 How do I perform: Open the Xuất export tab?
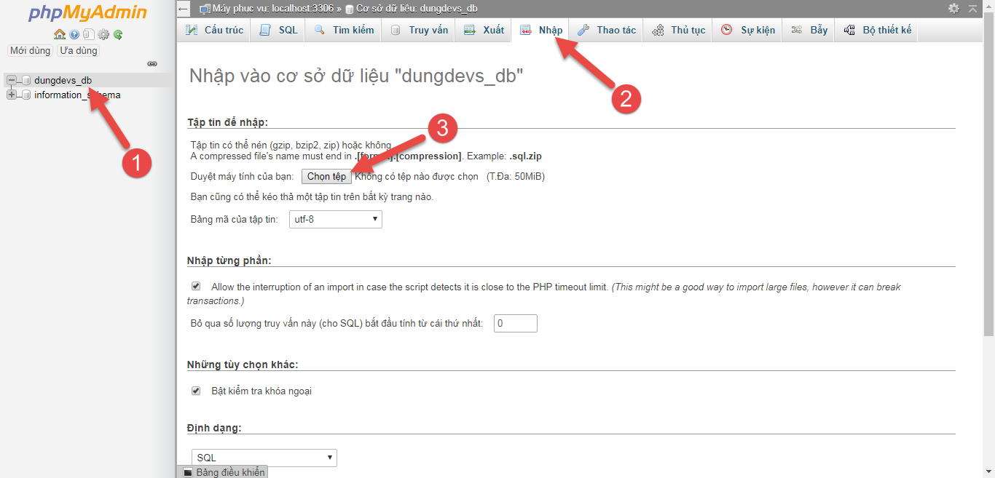484,30
